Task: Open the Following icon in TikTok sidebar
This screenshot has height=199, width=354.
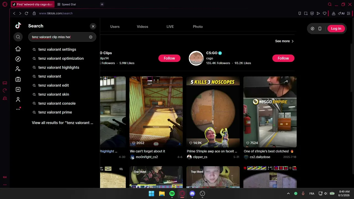Action: (18, 69)
